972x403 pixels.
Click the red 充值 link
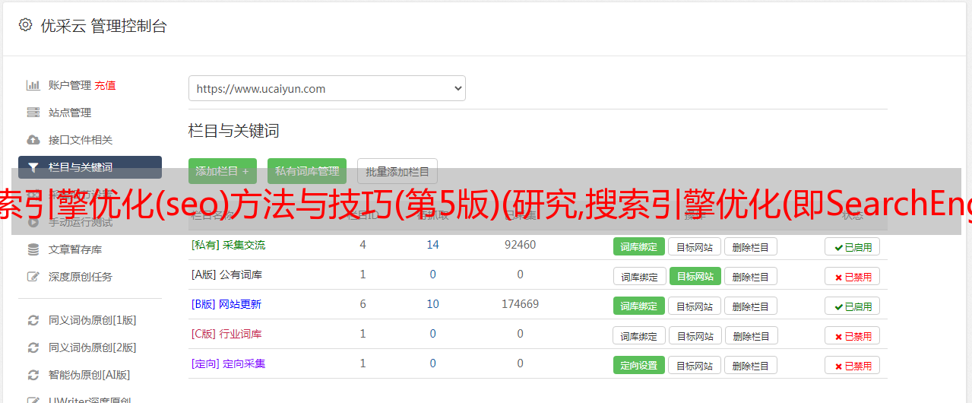[x=105, y=85]
